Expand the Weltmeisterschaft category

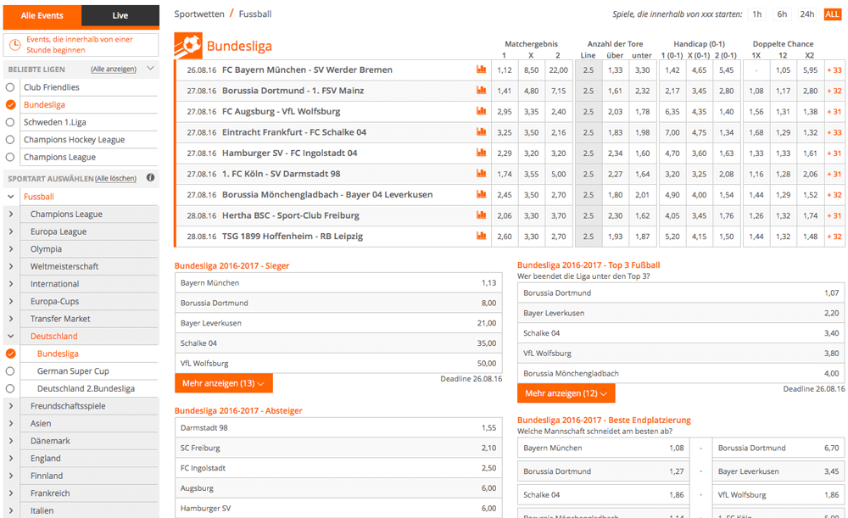pos(11,266)
